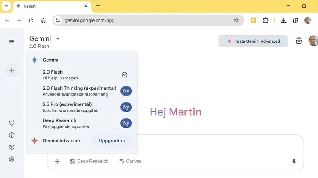The height and width of the screenshot is (178, 318).
Task: Go to browser home page
Action: click(43, 20)
